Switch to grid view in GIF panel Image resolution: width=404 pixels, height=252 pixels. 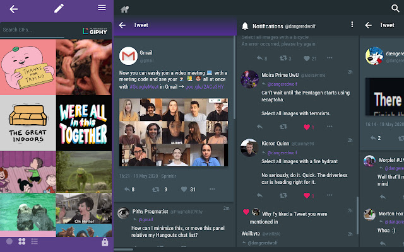22,241
